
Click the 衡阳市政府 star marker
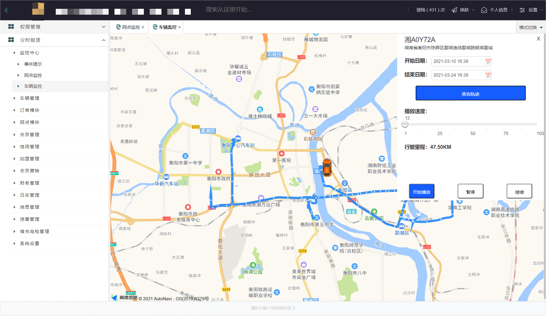(x=218, y=172)
